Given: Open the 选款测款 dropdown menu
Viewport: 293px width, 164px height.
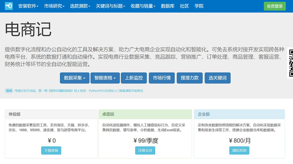Looking at the screenshot, I should point(80,6).
